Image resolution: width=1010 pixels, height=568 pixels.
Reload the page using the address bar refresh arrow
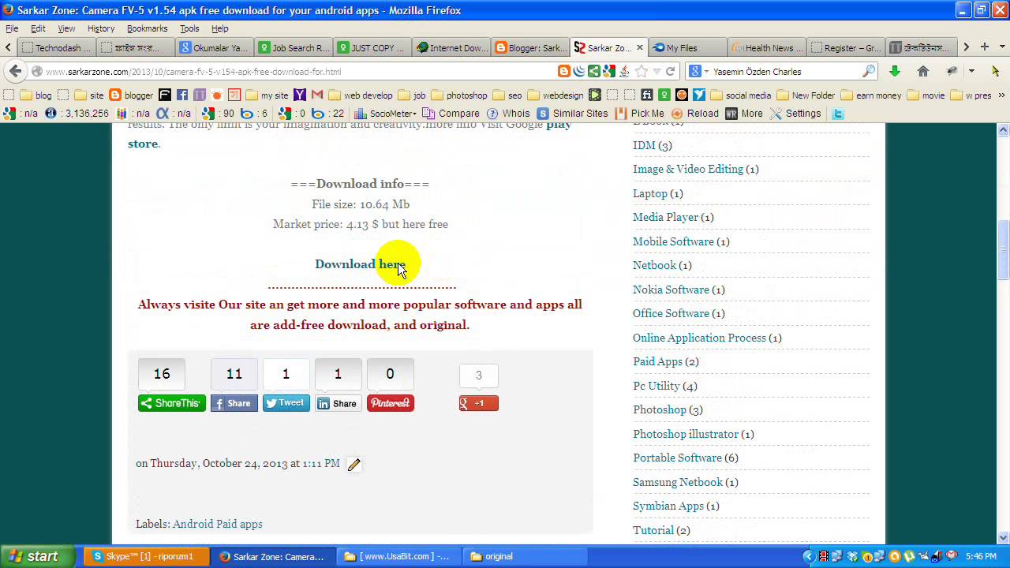pos(670,71)
